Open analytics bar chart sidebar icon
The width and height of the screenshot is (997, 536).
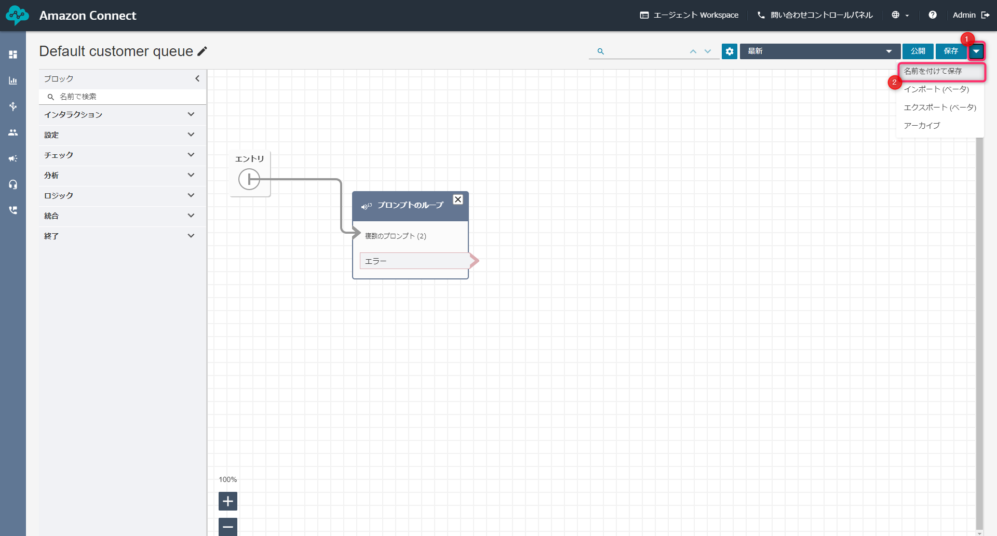[13, 81]
